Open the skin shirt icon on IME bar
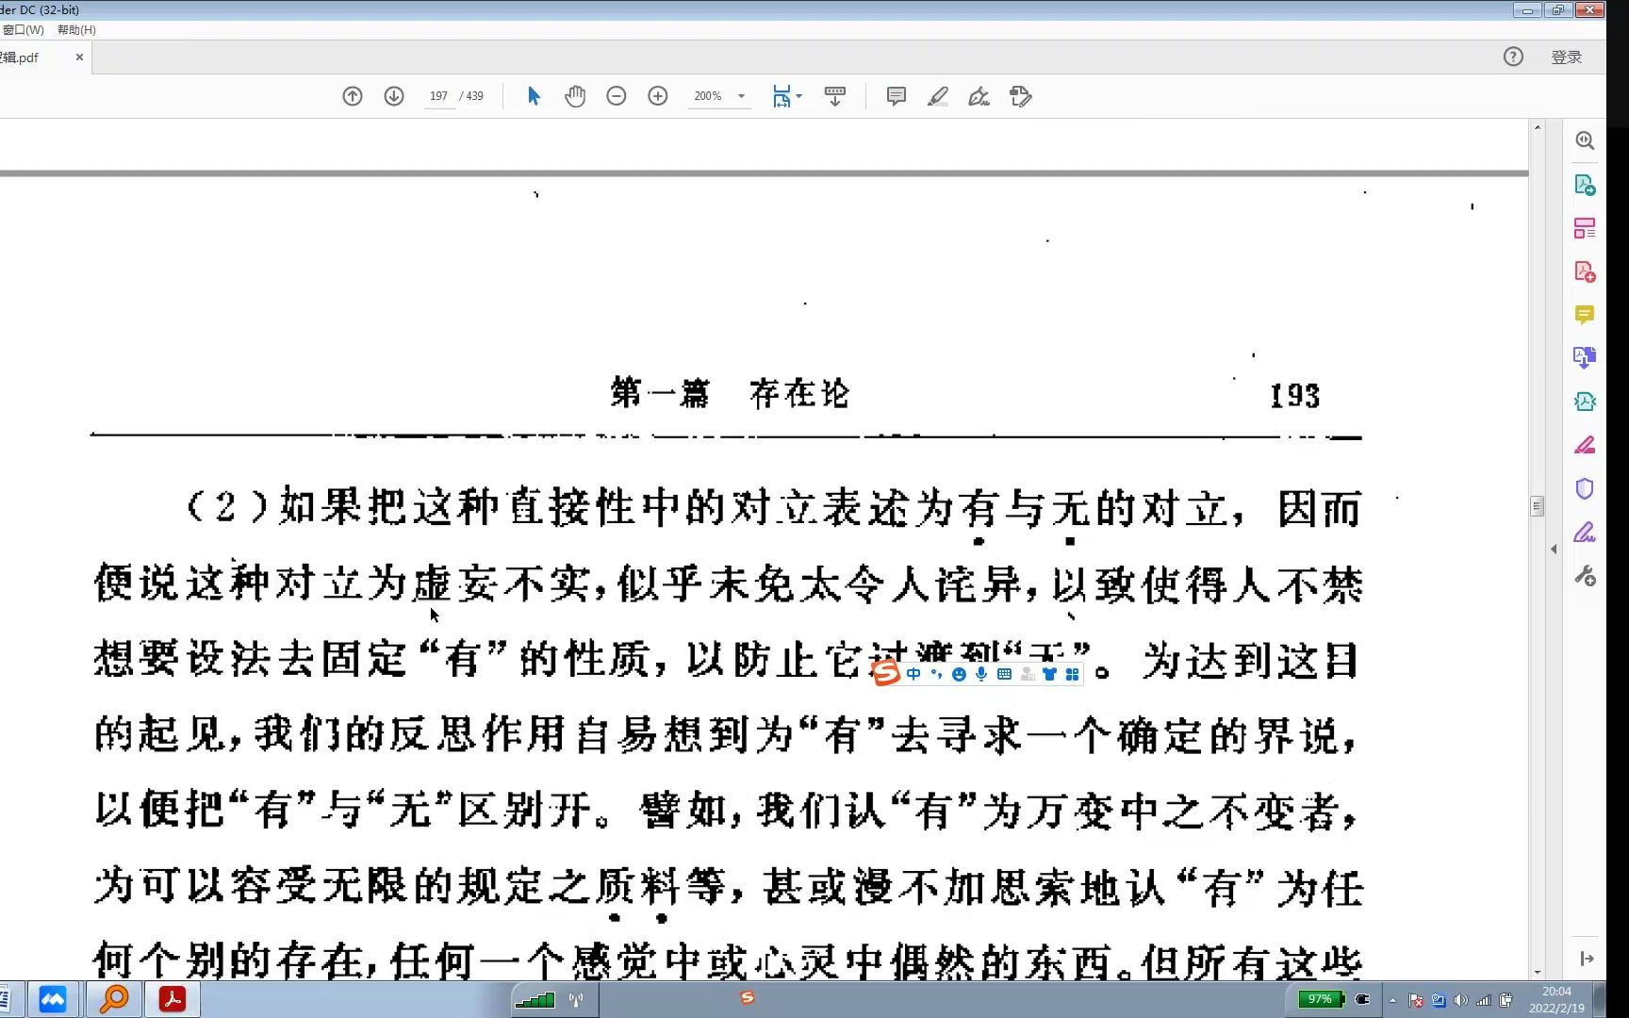The width and height of the screenshot is (1629, 1018). click(x=1049, y=674)
